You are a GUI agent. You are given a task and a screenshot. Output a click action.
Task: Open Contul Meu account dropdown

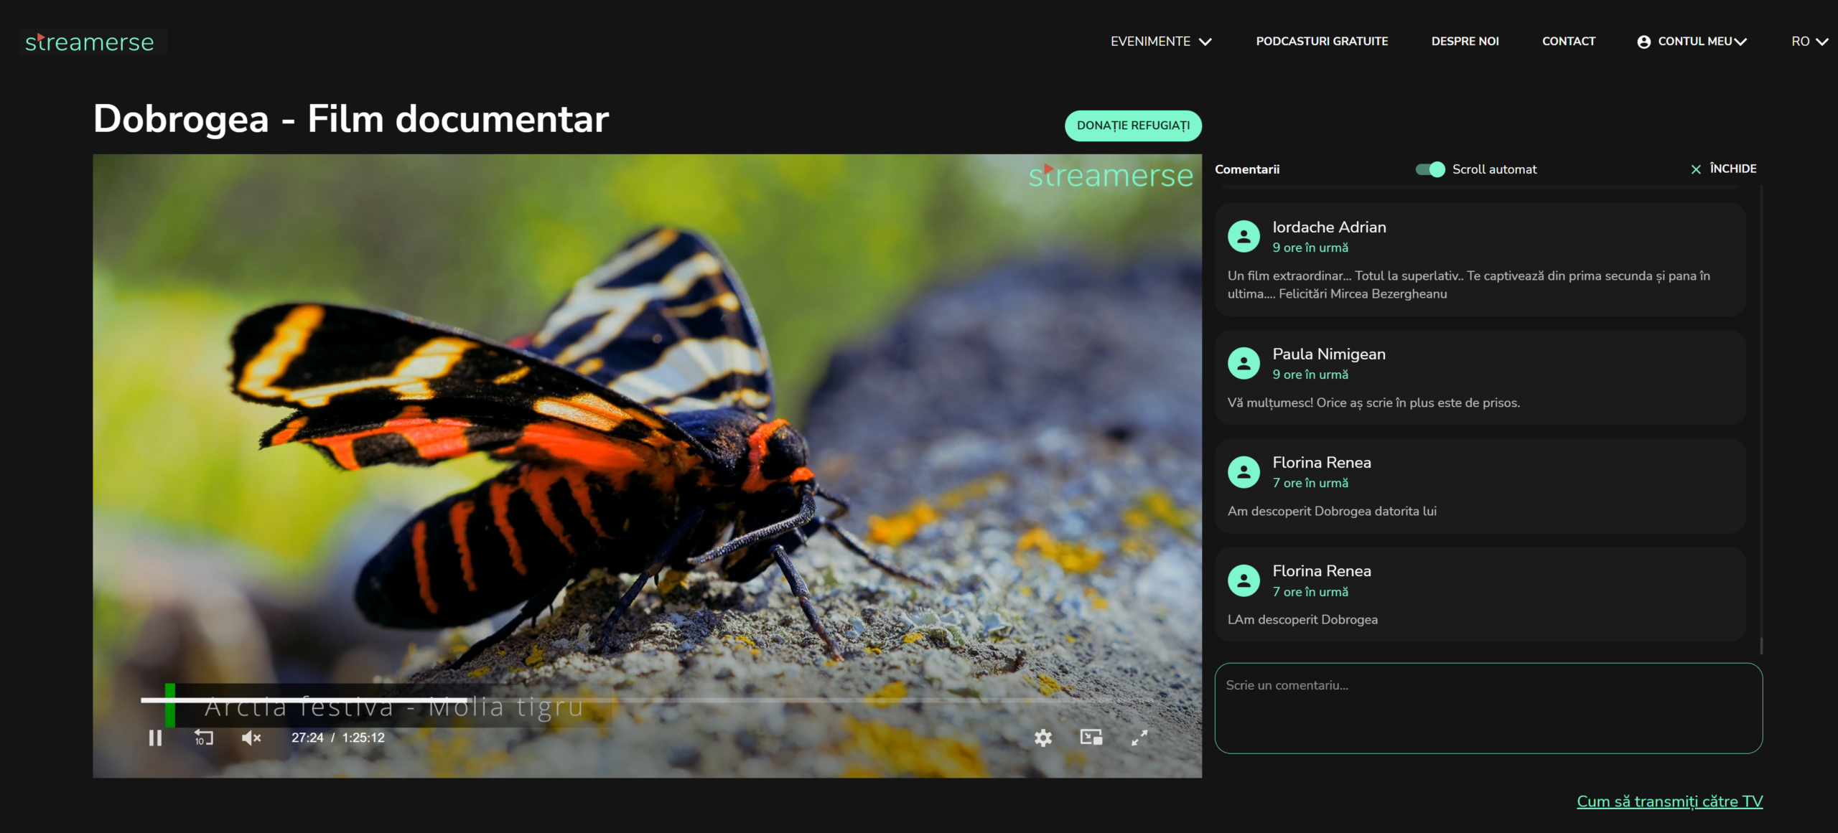(x=1692, y=42)
